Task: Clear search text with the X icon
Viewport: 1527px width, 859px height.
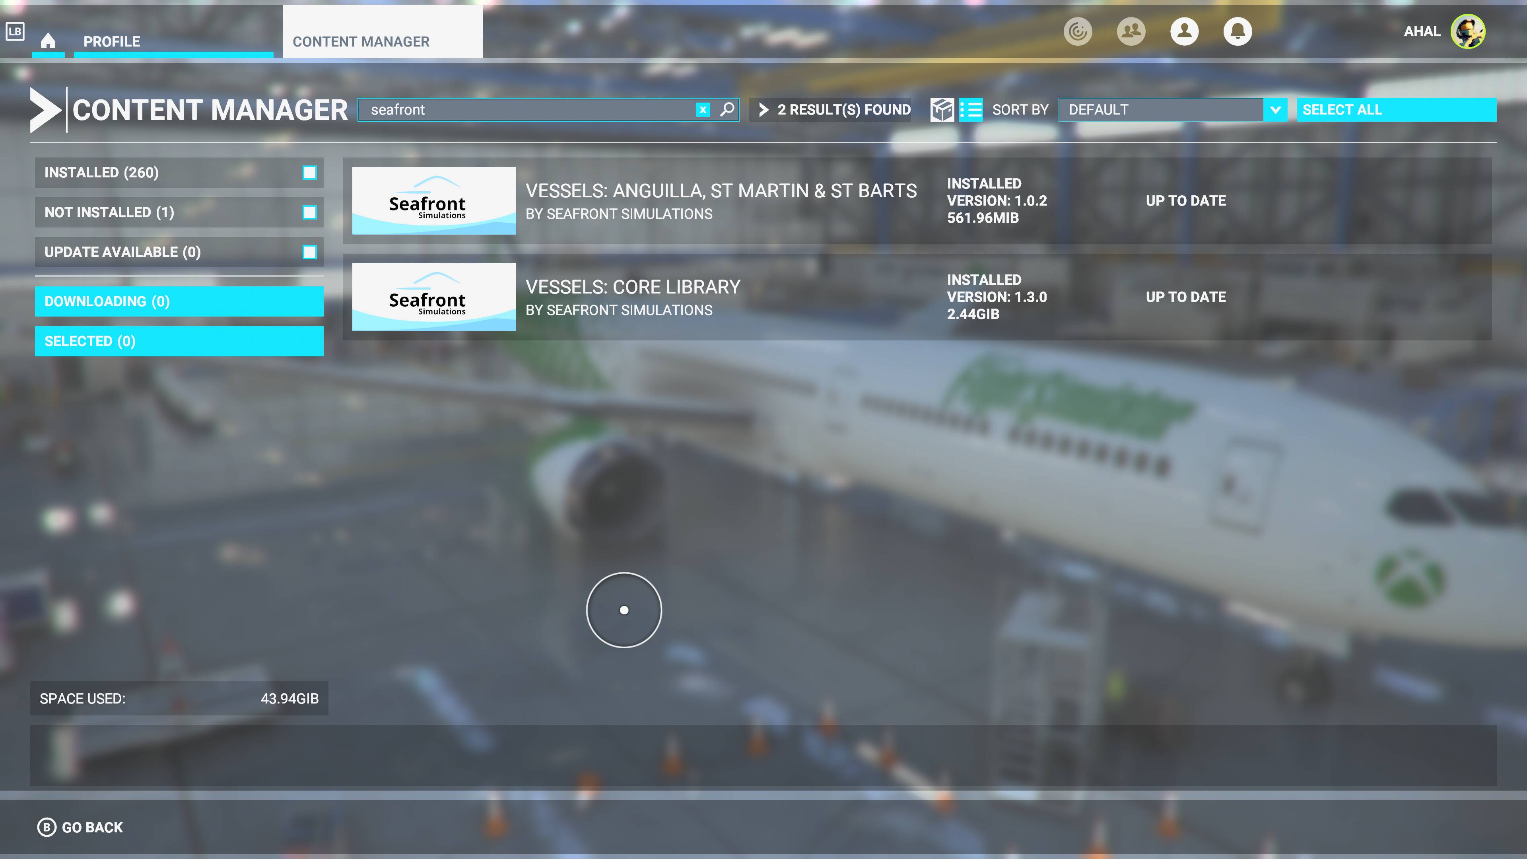Action: (x=702, y=110)
